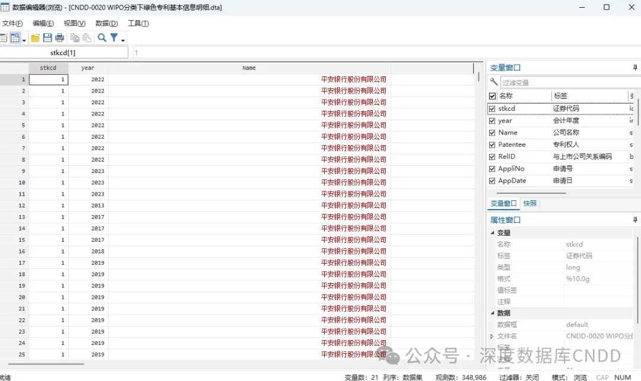Click the 过滤变量 filter input field
This screenshot has height=381, width=641.
coord(567,82)
